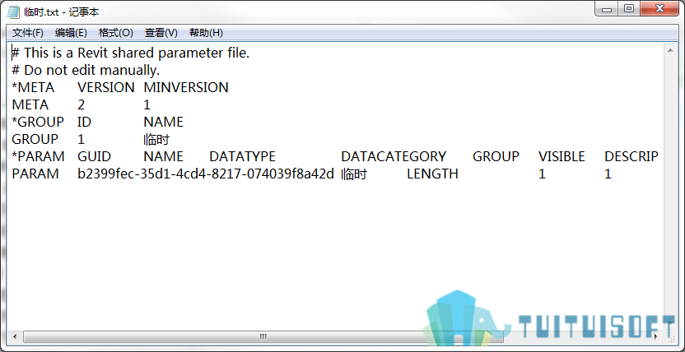Click the word LENGTH in the PARAM row

point(432,174)
